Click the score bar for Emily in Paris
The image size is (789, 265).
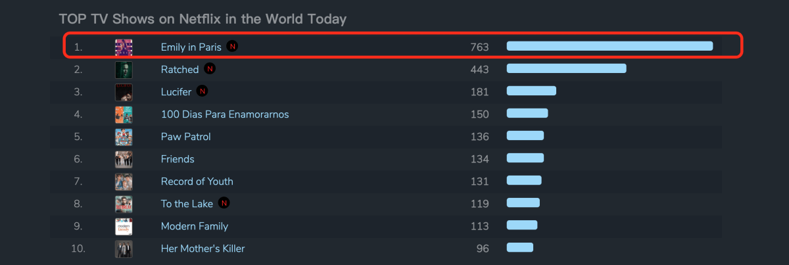(x=610, y=46)
